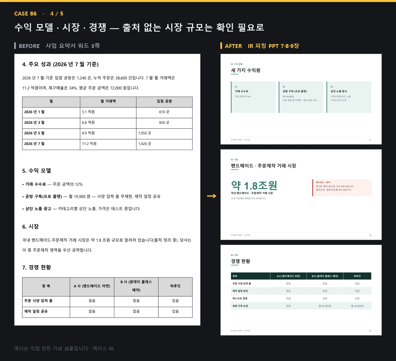Viewport: 396px width, 361px height.
Task: Open the "세 가지 수익원" slide thumbnail
Action: pos(301,99)
